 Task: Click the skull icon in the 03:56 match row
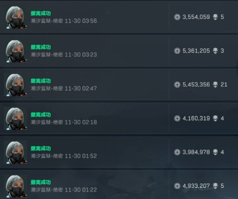pyautogui.click(x=215, y=17)
